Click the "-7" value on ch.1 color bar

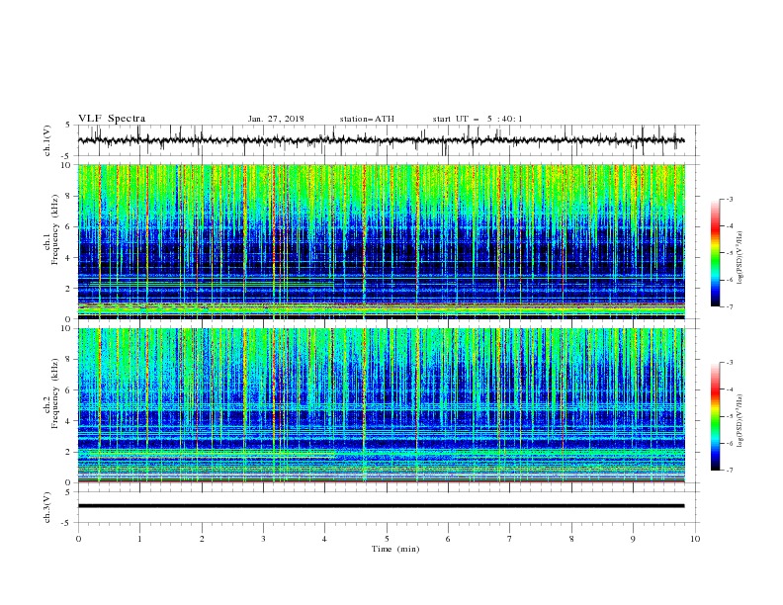(x=729, y=306)
